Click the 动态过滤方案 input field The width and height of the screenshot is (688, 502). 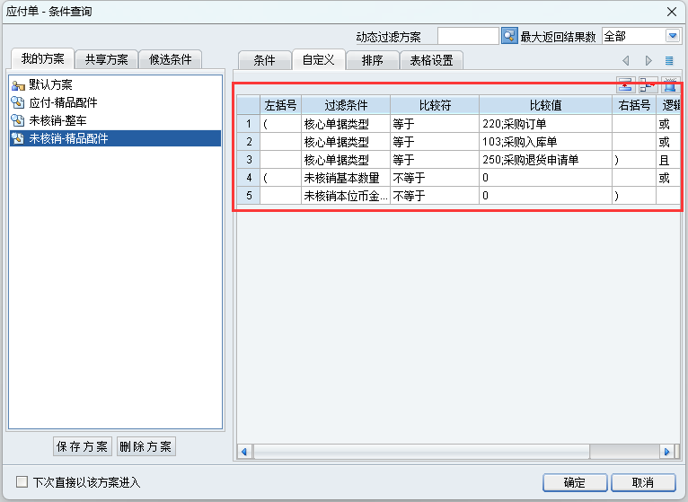coord(467,36)
